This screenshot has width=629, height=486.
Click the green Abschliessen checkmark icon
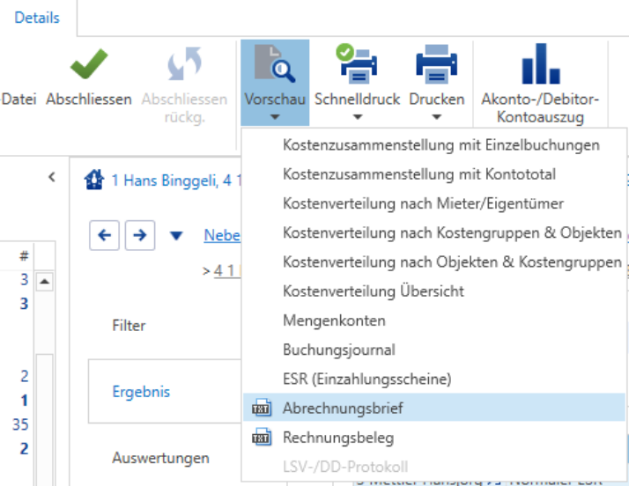coord(89,64)
